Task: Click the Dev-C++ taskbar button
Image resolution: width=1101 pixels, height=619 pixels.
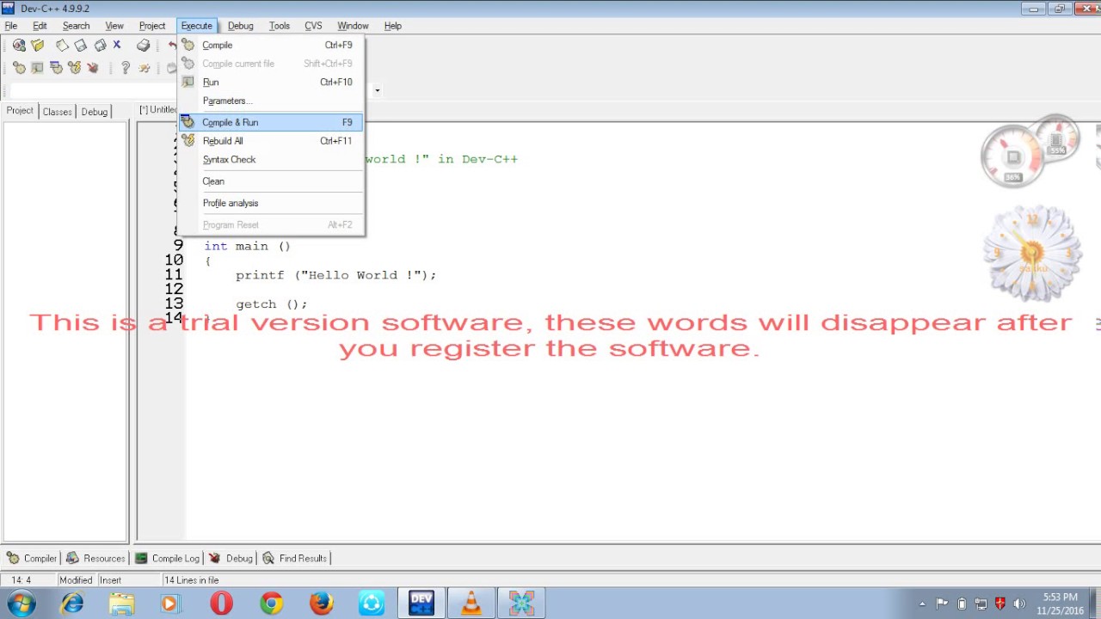Action: (x=421, y=604)
